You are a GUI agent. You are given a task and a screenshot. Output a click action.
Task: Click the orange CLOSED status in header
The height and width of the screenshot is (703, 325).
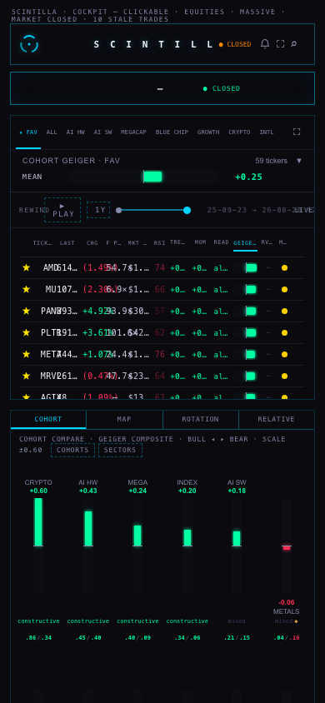(235, 44)
